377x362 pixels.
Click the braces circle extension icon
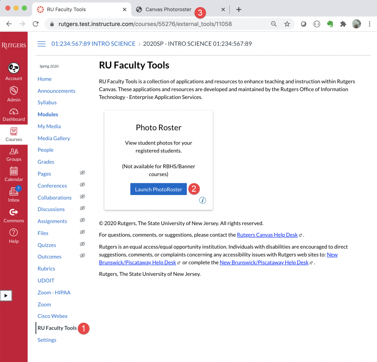tap(317, 24)
